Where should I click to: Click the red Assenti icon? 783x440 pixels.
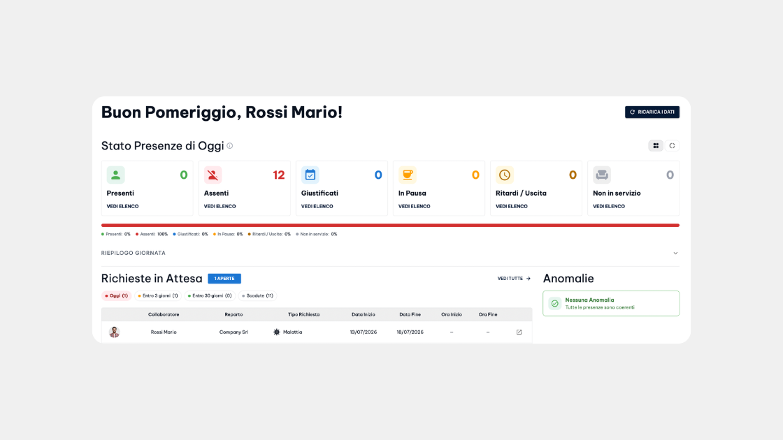(213, 175)
